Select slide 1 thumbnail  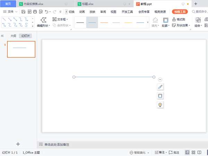tap(21, 49)
